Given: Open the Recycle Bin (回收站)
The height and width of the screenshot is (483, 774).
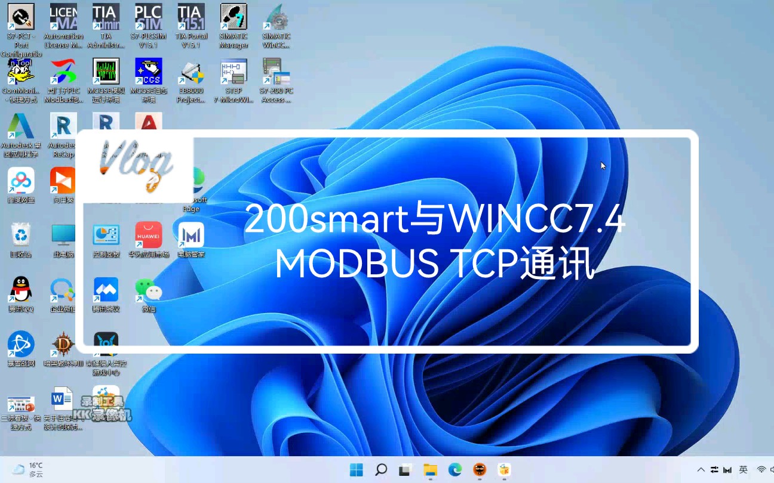Looking at the screenshot, I should [x=21, y=236].
